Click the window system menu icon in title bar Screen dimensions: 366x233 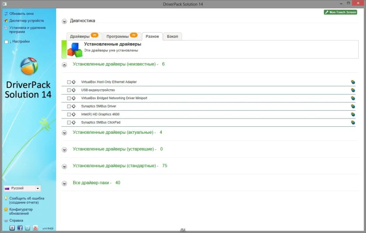[4, 4]
